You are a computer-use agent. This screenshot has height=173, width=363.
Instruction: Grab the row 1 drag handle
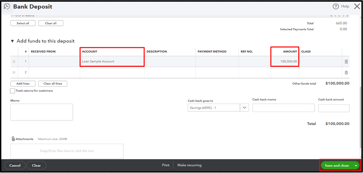coord(14,62)
